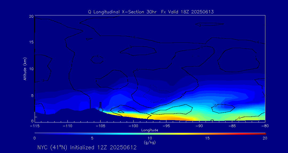Screen dimensions: 288x153
Task: Click the "Longitude" horizontal axis label
Action: tap(150, 130)
